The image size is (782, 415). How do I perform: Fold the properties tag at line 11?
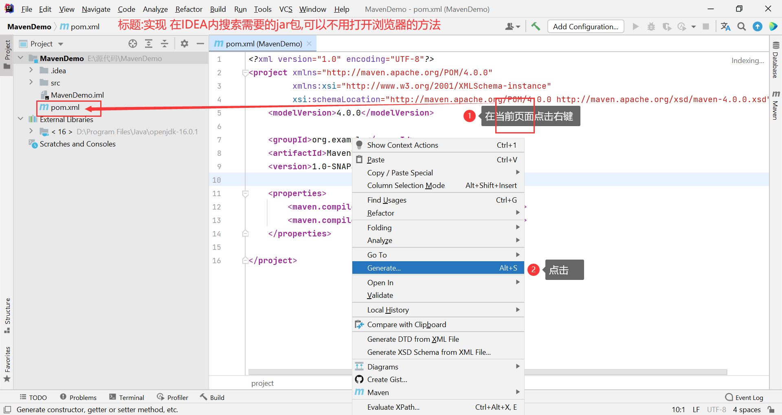[x=245, y=194]
